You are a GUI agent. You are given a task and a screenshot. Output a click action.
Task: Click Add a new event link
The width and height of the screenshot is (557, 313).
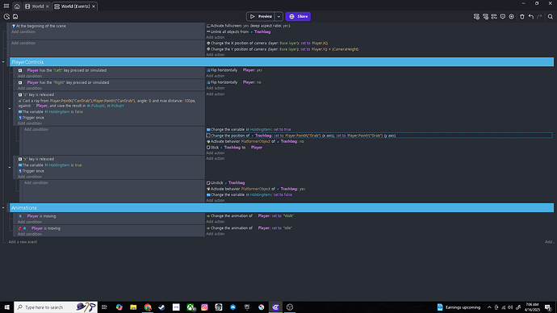[23, 242]
